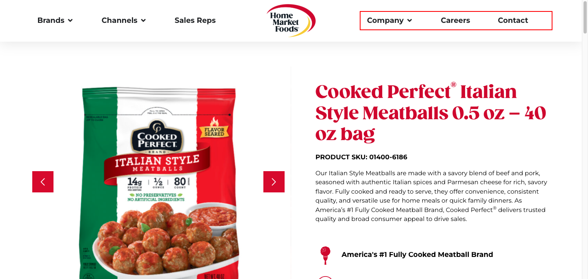Click the chevron arrow beside Channels
The image size is (588, 279).
[x=143, y=20]
